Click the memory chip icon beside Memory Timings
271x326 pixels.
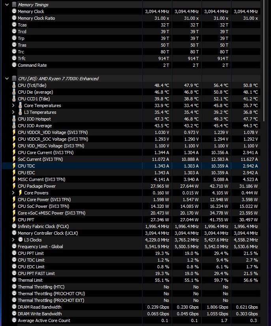14,5
